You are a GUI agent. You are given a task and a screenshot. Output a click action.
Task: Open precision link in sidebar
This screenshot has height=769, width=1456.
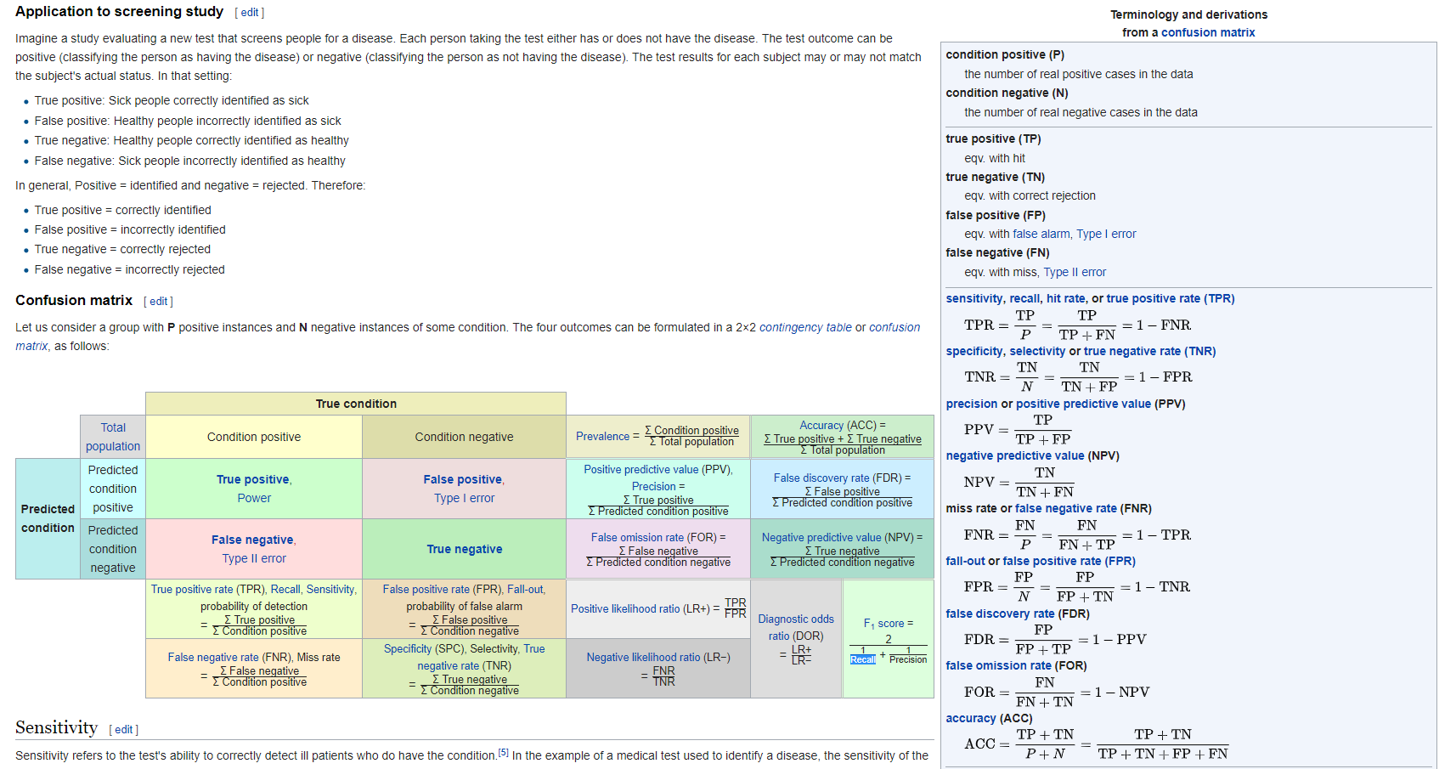(972, 404)
